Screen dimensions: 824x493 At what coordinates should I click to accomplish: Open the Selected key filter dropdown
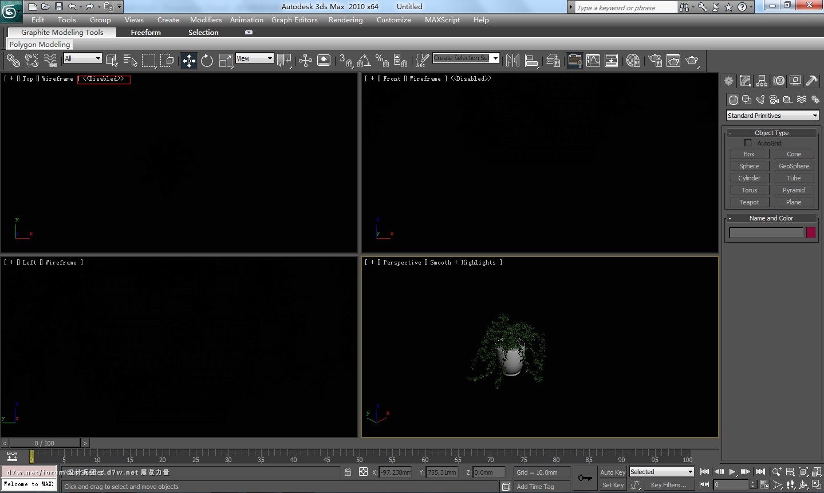point(661,472)
